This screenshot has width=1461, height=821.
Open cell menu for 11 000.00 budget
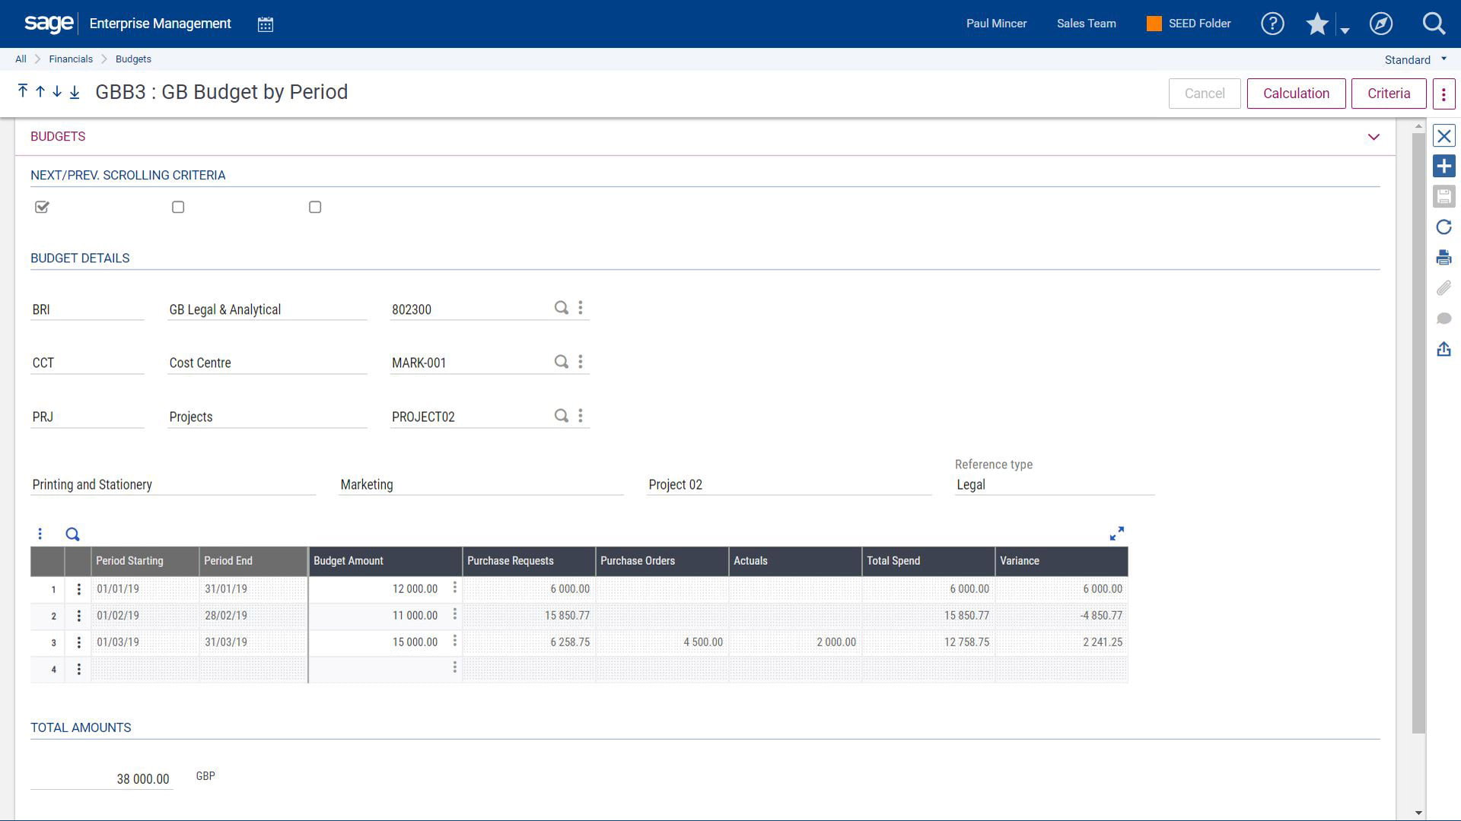pyautogui.click(x=454, y=614)
